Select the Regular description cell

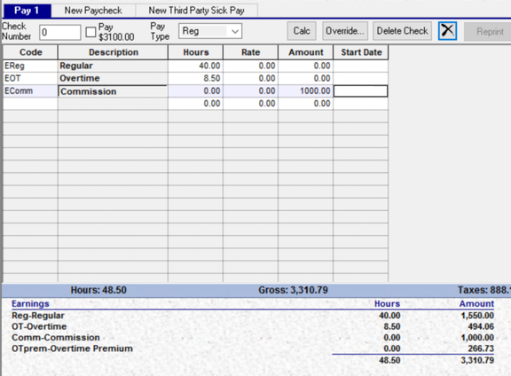point(113,66)
